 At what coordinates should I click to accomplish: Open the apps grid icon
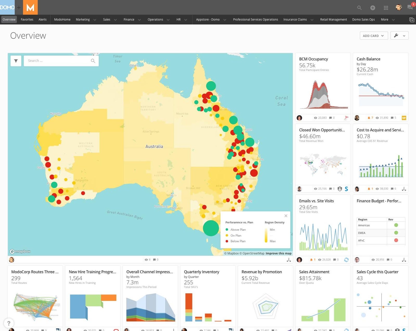[x=386, y=8]
